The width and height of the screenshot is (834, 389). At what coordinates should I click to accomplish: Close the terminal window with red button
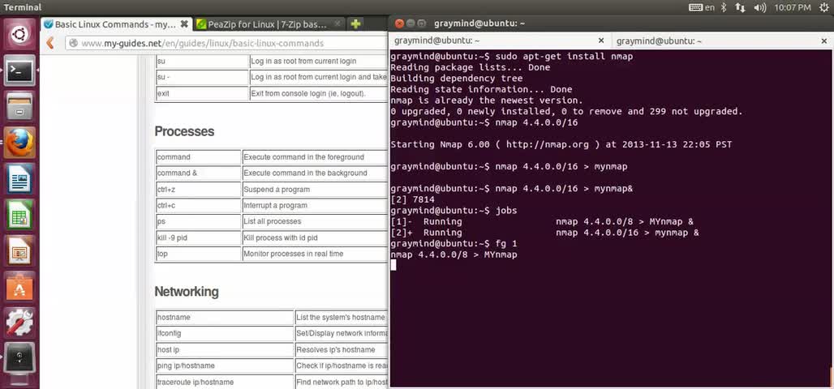click(x=399, y=24)
